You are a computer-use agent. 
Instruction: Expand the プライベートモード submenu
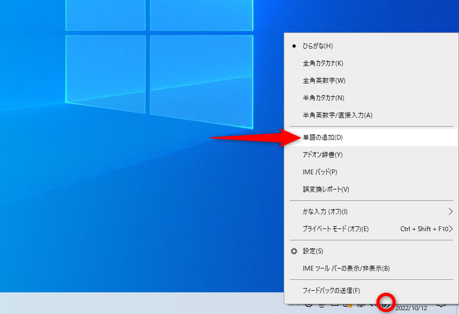336,230
